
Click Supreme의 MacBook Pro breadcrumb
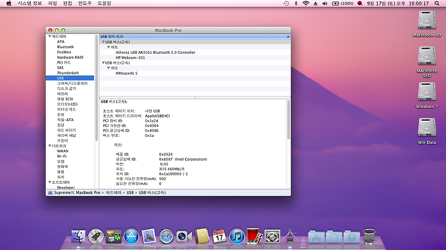(74, 192)
